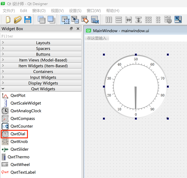Expand the Layouts category

point(41,43)
